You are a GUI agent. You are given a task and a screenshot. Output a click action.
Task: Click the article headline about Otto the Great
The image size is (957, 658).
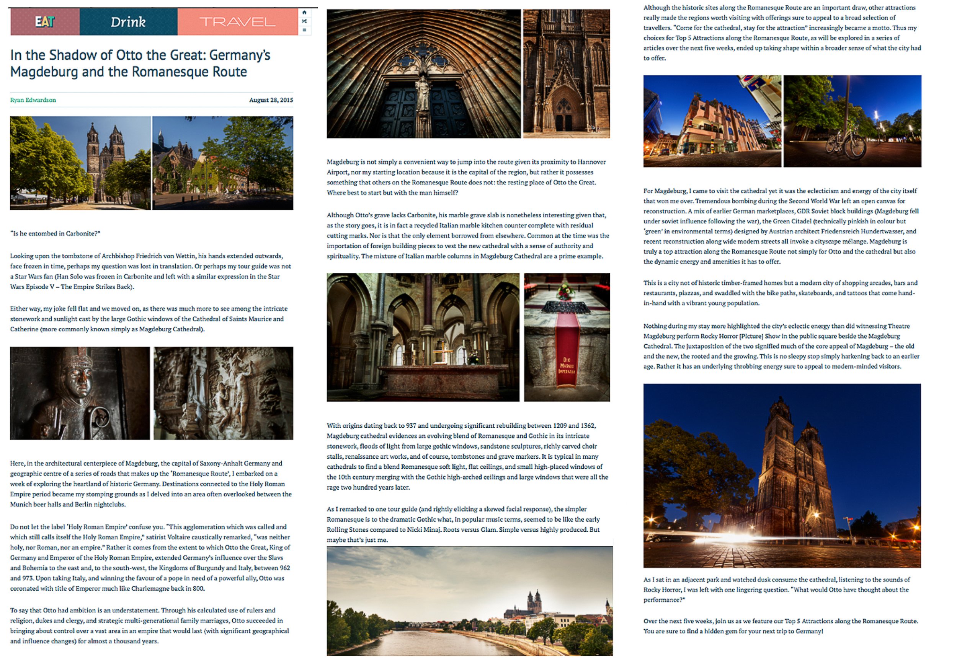pos(140,63)
